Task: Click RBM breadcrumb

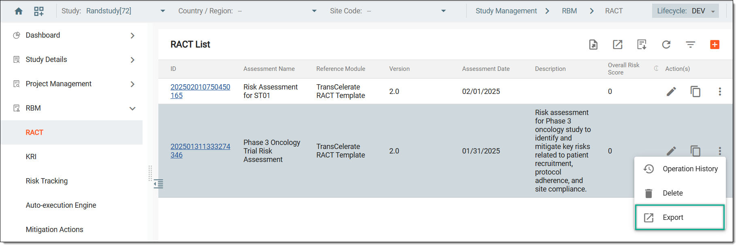Action: click(x=569, y=11)
